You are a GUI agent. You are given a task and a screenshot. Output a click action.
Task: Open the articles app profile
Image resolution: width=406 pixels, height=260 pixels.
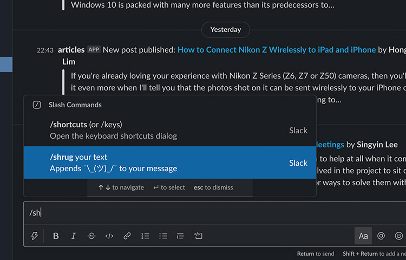pos(71,50)
